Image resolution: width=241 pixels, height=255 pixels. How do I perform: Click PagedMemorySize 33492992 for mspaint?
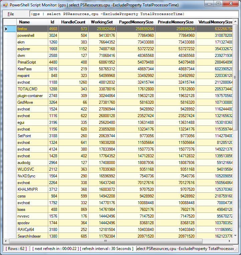136,76
